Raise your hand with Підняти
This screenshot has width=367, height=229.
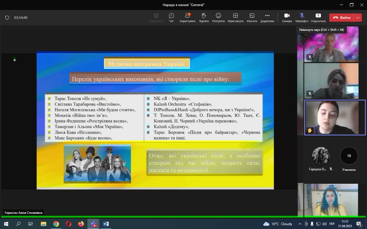[x=204, y=17]
